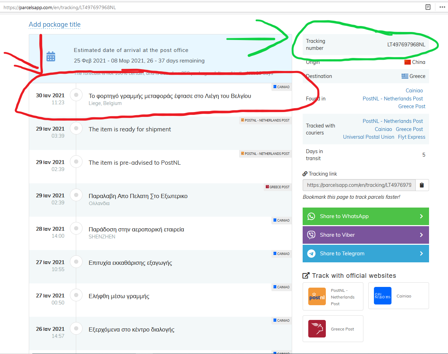Click timeline dot for Παραλαβη Απο Πελατη event
Image resolution: width=448 pixels, height=354 pixels.
pyautogui.click(x=76, y=195)
